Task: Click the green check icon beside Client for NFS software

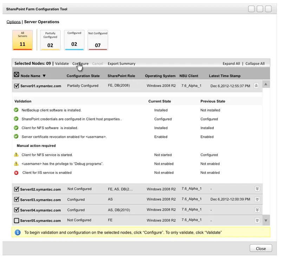Action: 16,128
